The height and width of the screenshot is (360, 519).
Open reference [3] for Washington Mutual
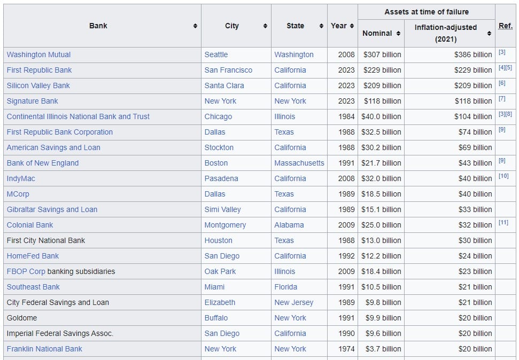pos(502,52)
